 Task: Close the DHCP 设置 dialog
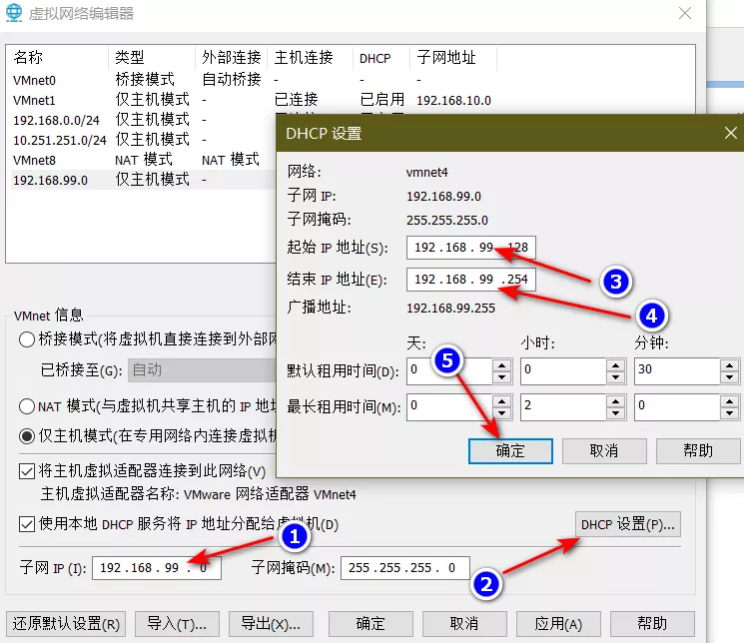pos(730,133)
